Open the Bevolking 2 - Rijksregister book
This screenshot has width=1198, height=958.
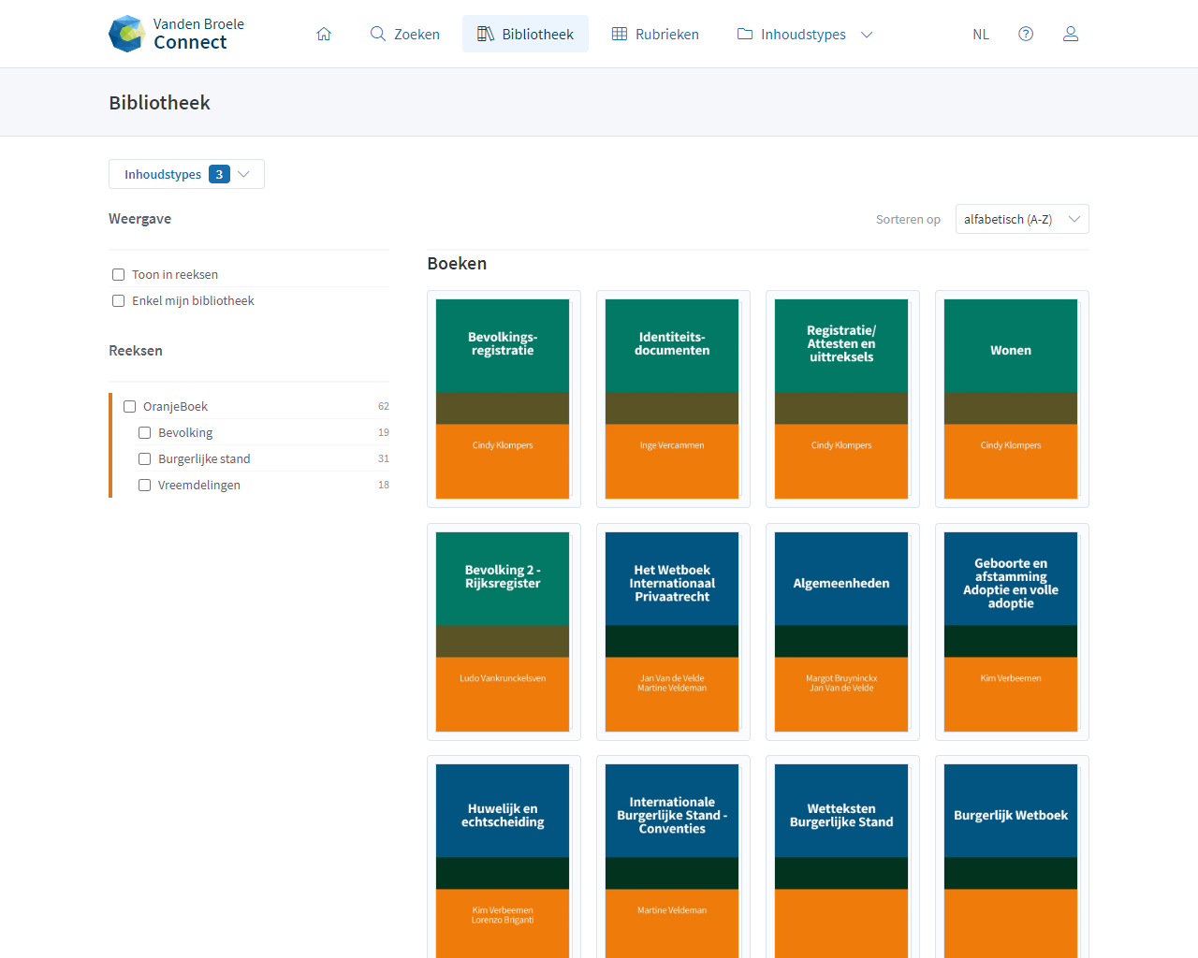click(x=504, y=631)
